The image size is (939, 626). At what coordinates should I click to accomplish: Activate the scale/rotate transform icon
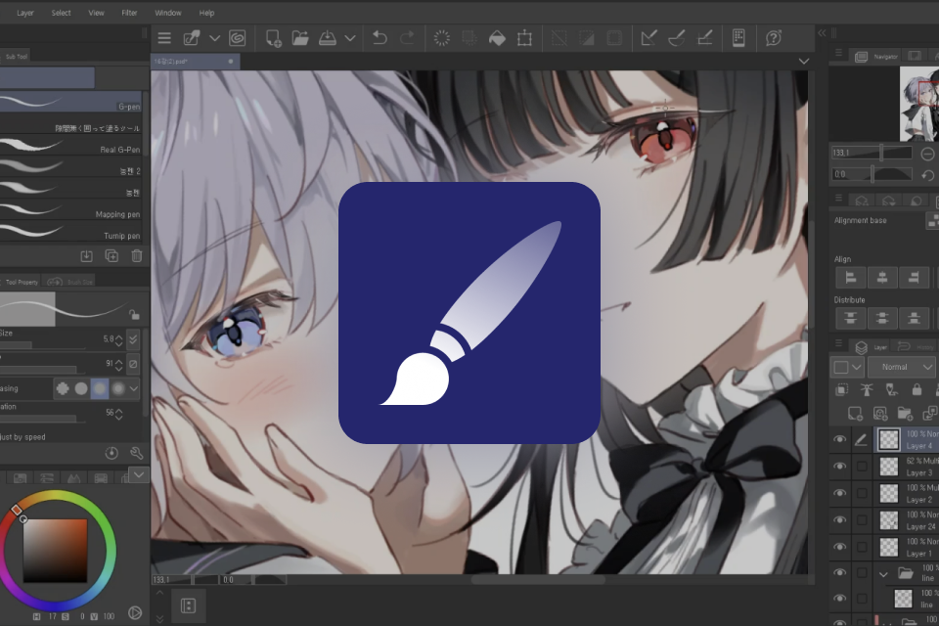[x=524, y=38]
